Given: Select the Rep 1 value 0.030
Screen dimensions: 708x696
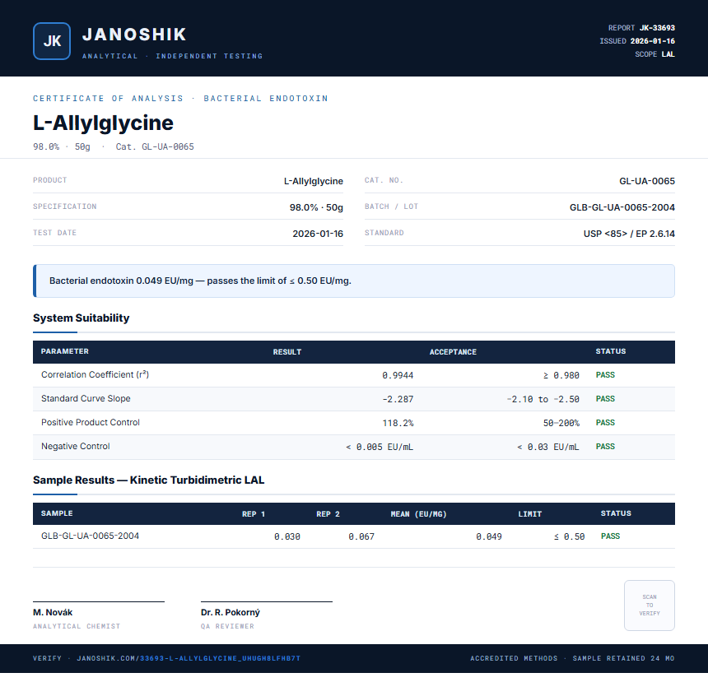Looking at the screenshot, I should [x=287, y=536].
